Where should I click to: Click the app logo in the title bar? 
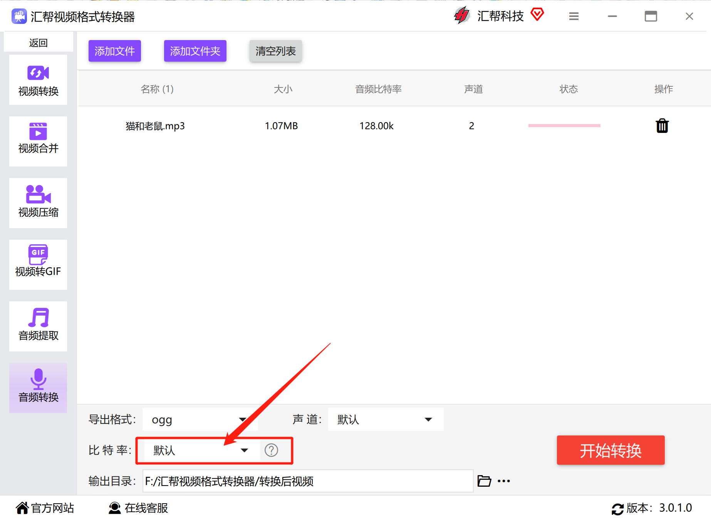click(x=19, y=16)
